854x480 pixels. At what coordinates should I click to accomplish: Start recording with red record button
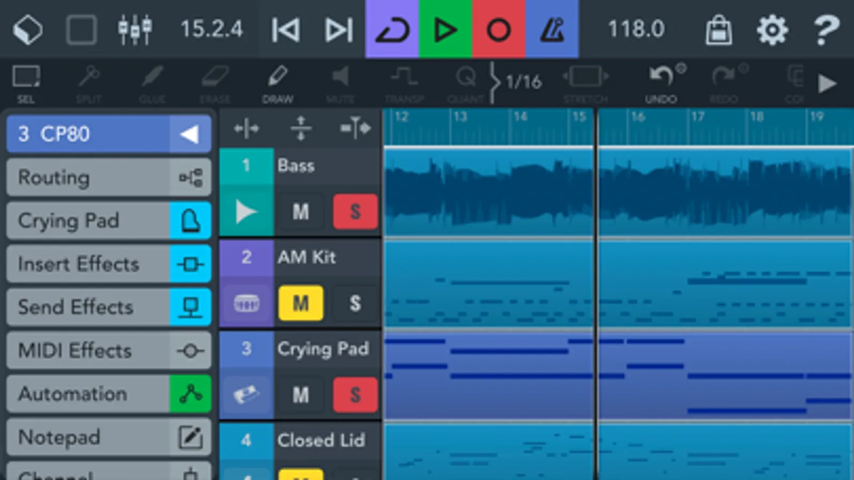499,29
